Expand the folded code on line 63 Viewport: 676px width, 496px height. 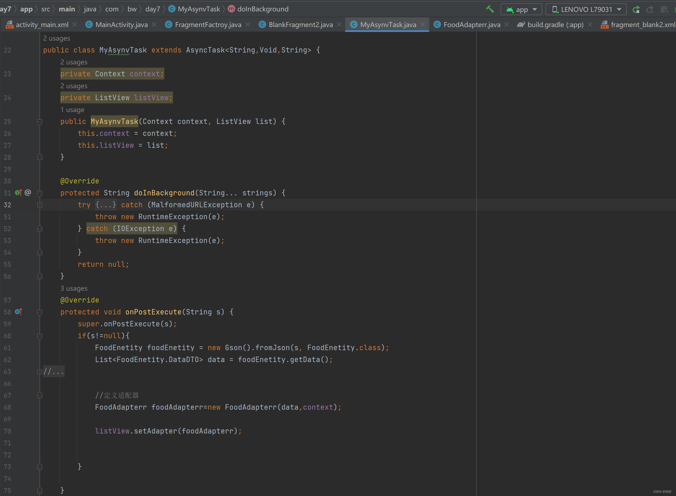point(40,372)
